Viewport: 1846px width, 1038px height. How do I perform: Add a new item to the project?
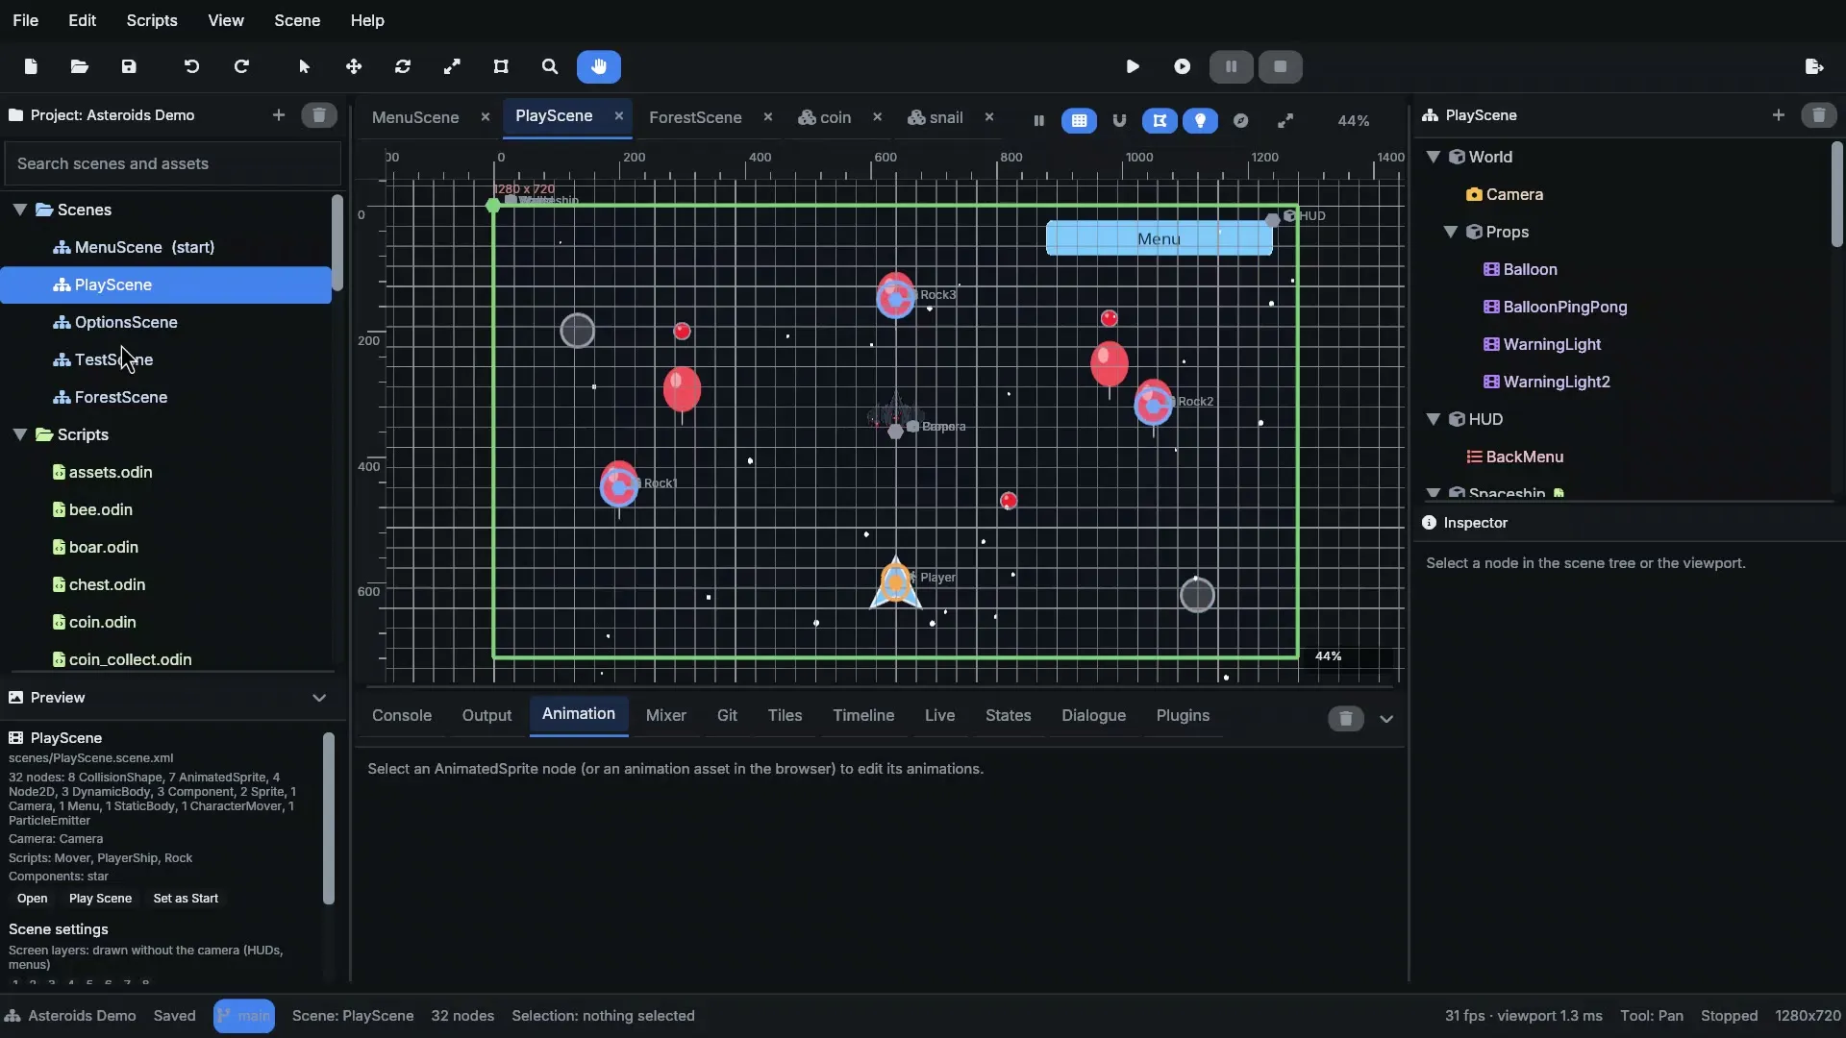click(x=279, y=115)
